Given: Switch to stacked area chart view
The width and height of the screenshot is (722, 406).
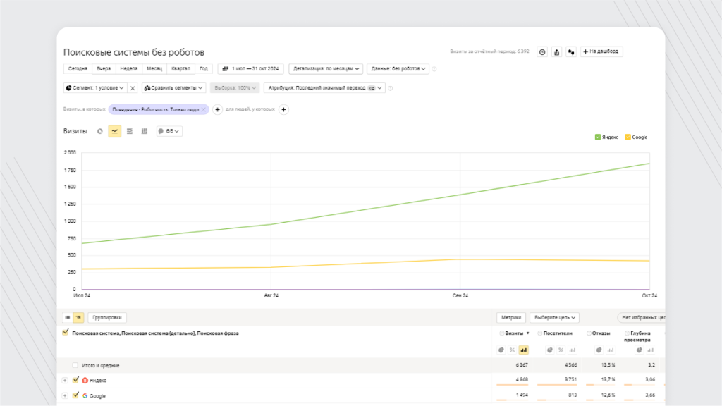Looking at the screenshot, I should click(x=130, y=131).
